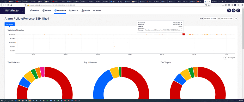Click the Scrutinizer logo
The height and width of the screenshot is (102, 244).
12,11
